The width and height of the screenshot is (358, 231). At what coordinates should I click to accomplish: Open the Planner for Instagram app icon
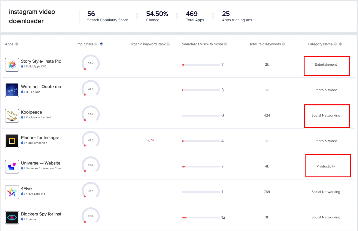pos(12,141)
